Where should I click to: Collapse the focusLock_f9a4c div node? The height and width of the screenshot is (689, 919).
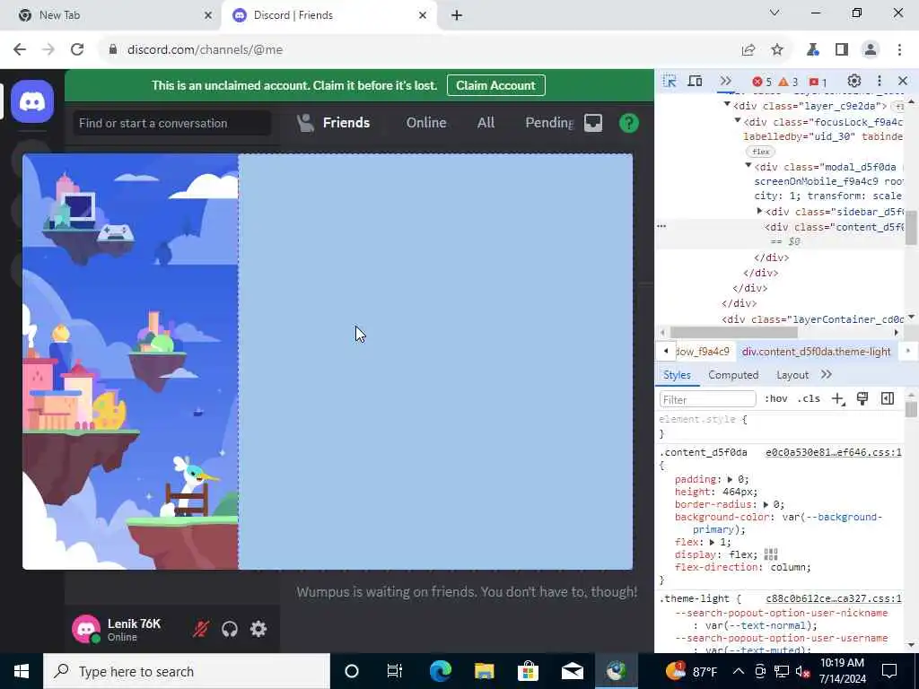738,120
